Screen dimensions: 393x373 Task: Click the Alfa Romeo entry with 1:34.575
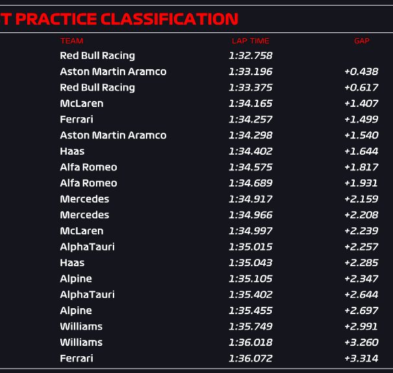click(196, 167)
